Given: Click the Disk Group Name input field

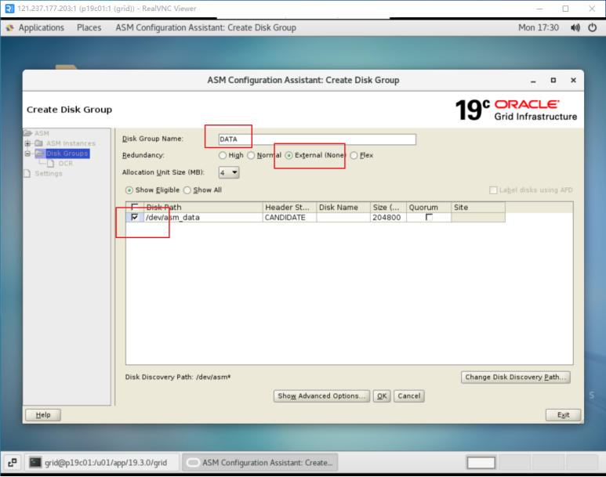Looking at the screenshot, I should pos(317,139).
